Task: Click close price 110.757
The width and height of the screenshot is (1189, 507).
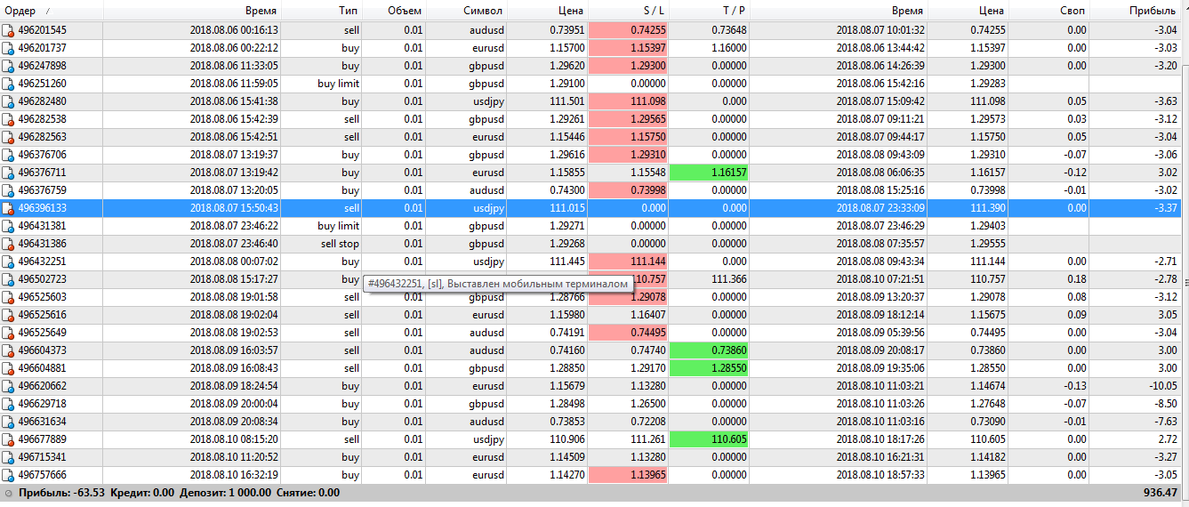Action: pos(989,279)
